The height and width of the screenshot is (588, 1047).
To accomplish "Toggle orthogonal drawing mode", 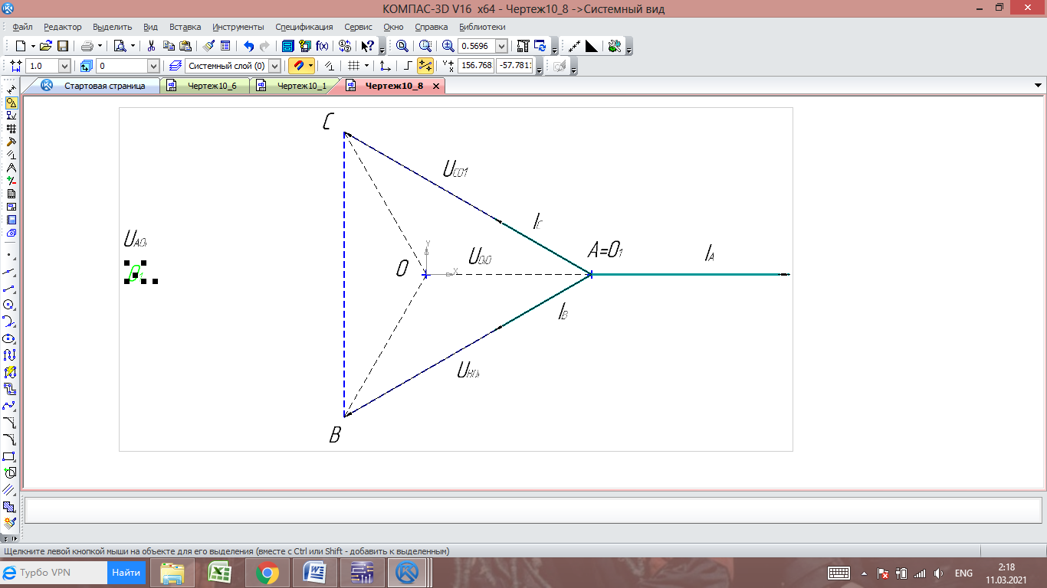I will pyautogui.click(x=408, y=66).
